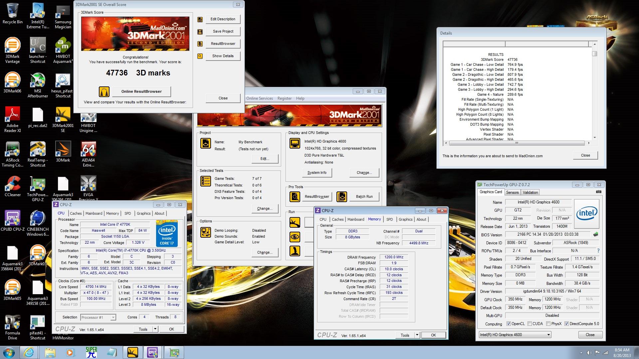Open the Formula Drive desktop icon

coord(12,327)
